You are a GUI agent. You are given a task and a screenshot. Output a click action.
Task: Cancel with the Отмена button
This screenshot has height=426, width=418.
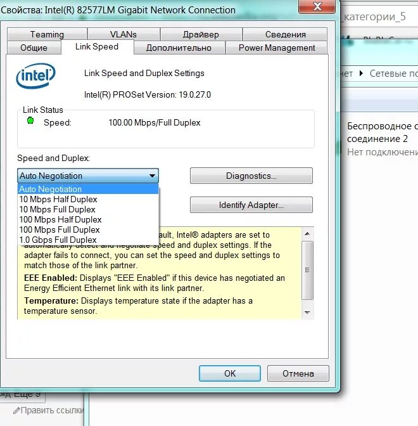tap(298, 373)
